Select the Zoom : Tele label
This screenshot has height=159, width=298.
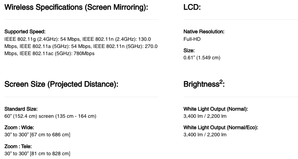coord(18,146)
